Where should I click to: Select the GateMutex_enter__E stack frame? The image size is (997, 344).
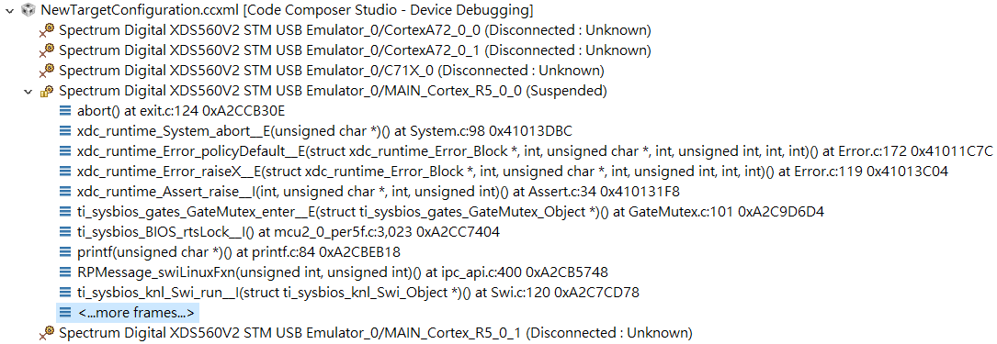[x=451, y=212]
